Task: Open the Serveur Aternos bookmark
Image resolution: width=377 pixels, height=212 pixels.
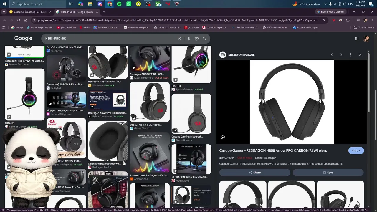Action: coord(167,27)
